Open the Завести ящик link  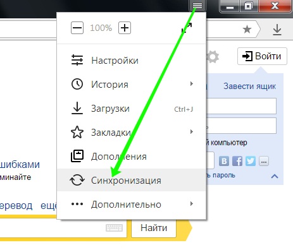(x=249, y=86)
